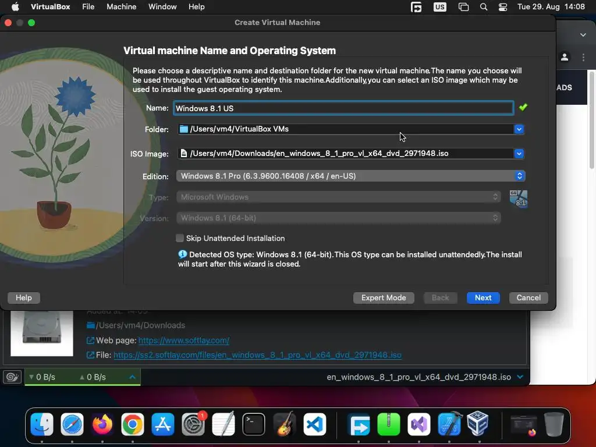Open the softlay.com web page link

[x=183, y=340]
